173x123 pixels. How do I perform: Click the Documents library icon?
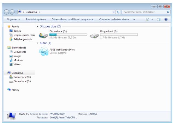tap(11, 52)
